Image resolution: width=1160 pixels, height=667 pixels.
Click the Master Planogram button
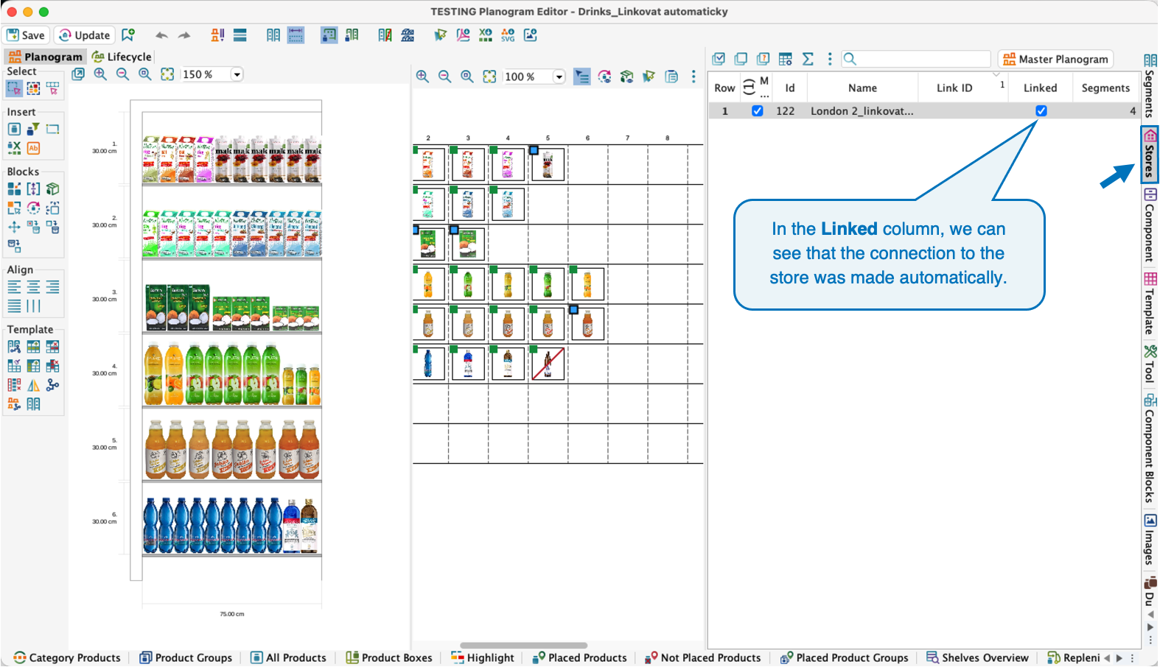(x=1055, y=59)
